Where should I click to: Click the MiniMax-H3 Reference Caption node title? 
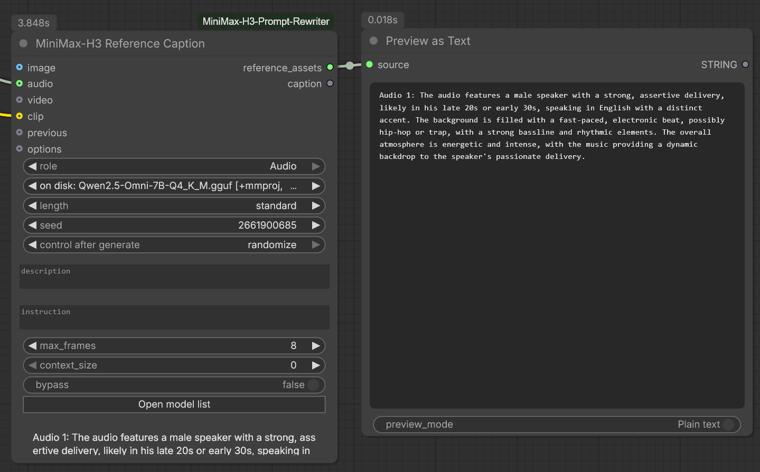120,44
